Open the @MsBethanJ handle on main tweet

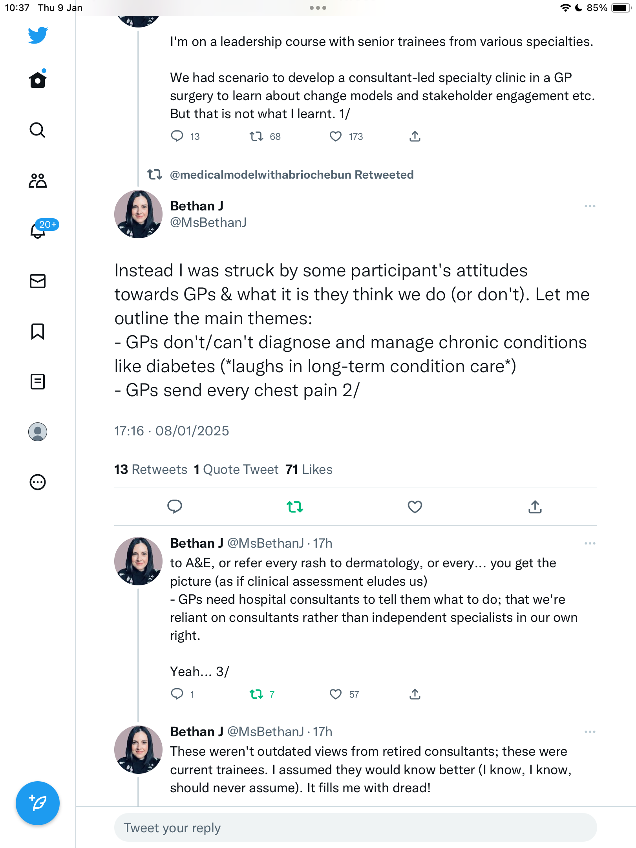click(208, 223)
